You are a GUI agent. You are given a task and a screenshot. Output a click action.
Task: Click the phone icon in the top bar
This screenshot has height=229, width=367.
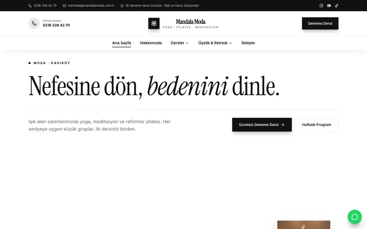coord(30,6)
